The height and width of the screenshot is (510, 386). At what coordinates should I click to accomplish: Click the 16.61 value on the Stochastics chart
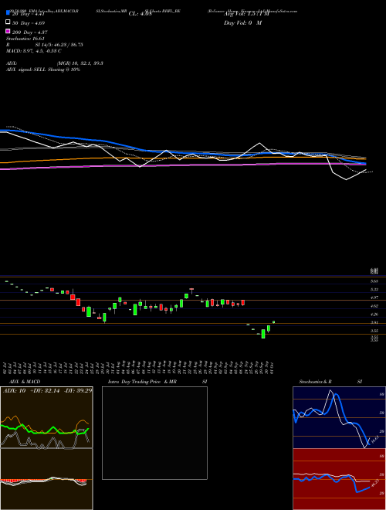tap(374, 439)
